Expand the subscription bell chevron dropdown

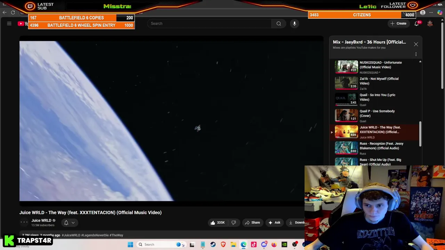73,223
